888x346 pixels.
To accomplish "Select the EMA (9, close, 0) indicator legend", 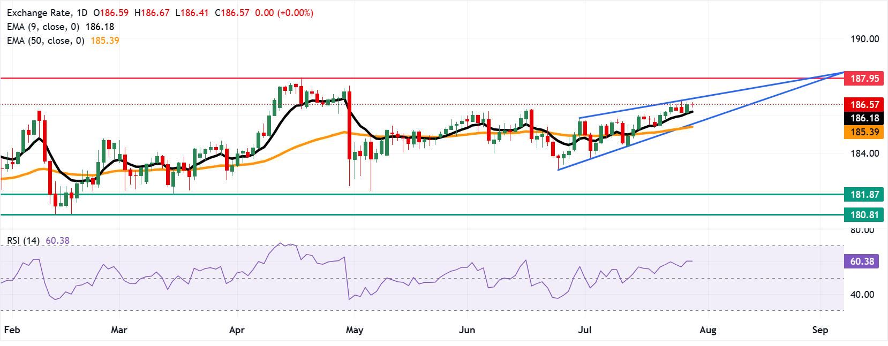I will point(44,27).
